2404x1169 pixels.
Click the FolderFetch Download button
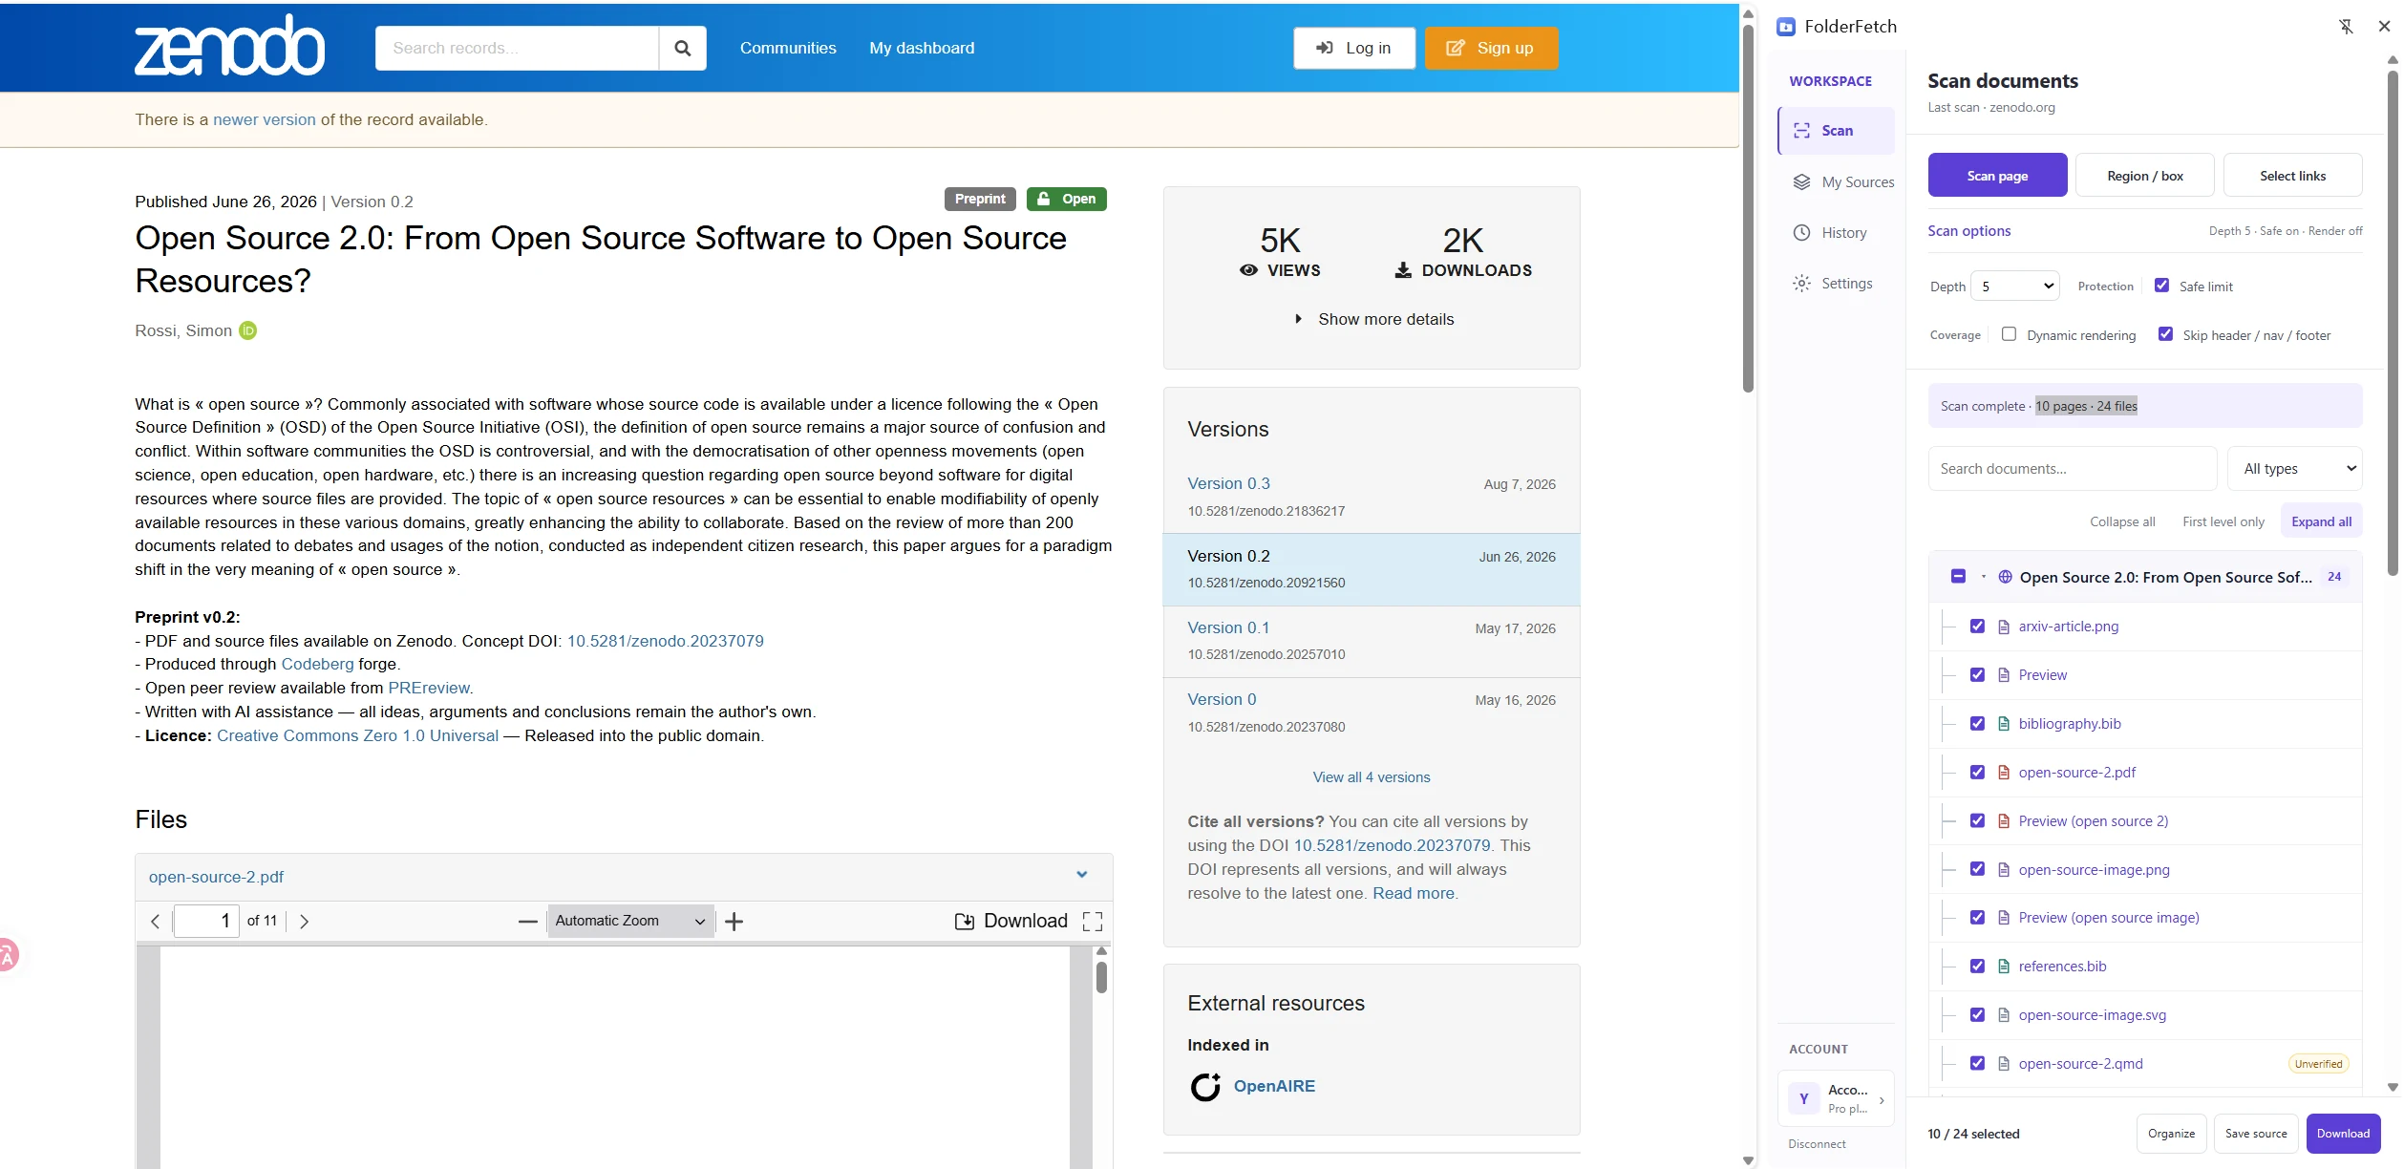pos(2343,1134)
